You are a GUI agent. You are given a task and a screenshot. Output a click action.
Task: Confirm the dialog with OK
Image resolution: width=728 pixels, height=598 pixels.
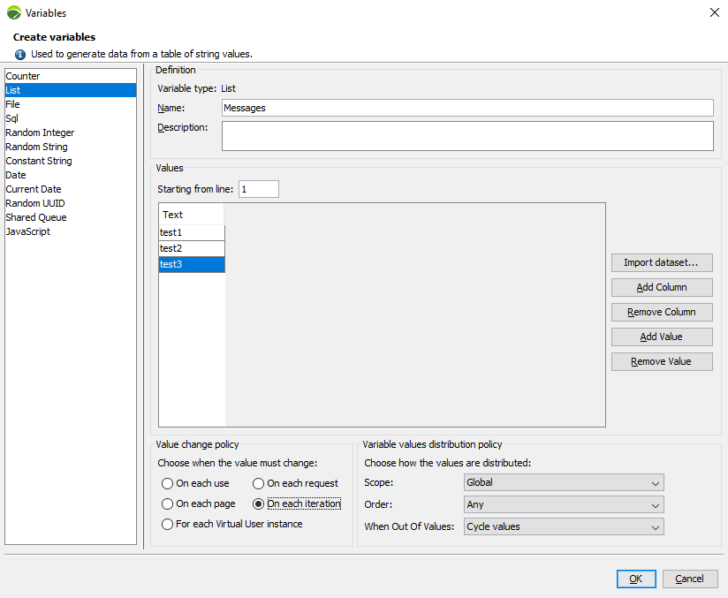(x=635, y=579)
